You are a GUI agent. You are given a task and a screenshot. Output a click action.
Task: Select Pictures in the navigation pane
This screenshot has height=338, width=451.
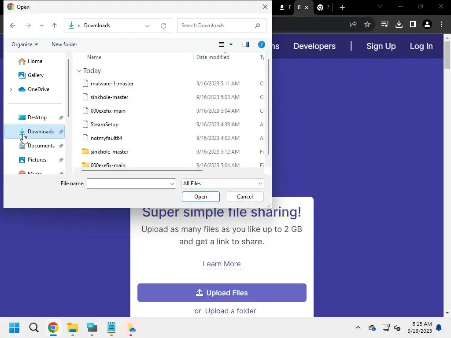pos(34,160)
